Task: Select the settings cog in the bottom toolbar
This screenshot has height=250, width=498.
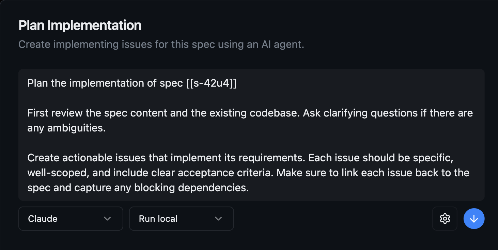Action: [445, 218]
